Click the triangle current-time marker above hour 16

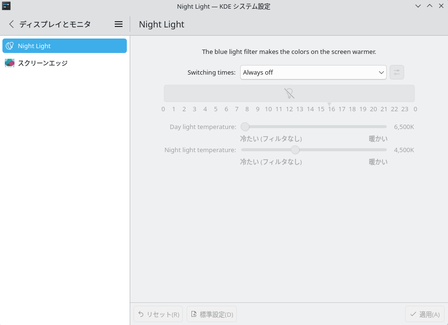(x=329, y=104)
